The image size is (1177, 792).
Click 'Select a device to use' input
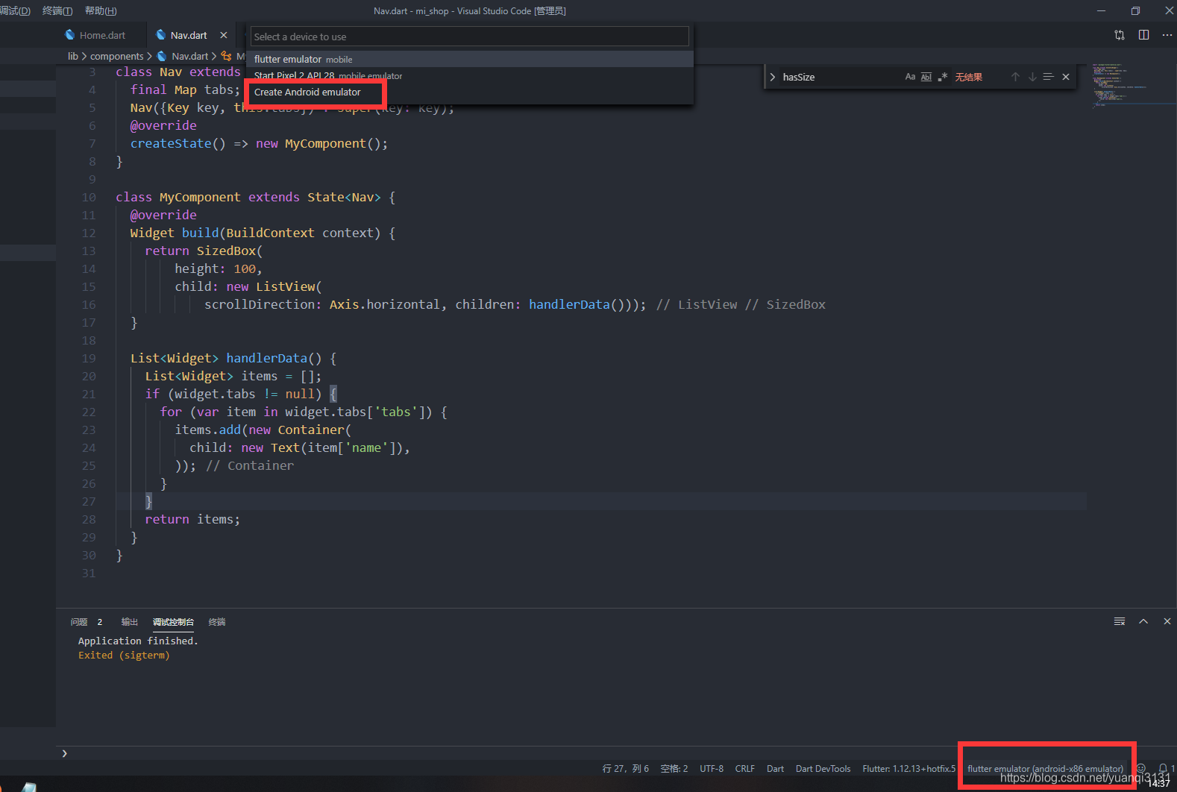click(x=470, y=37)
